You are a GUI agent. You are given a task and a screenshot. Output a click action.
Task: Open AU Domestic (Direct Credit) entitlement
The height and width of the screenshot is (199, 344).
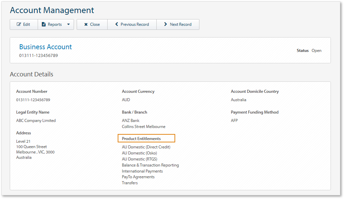coord(146,147)
